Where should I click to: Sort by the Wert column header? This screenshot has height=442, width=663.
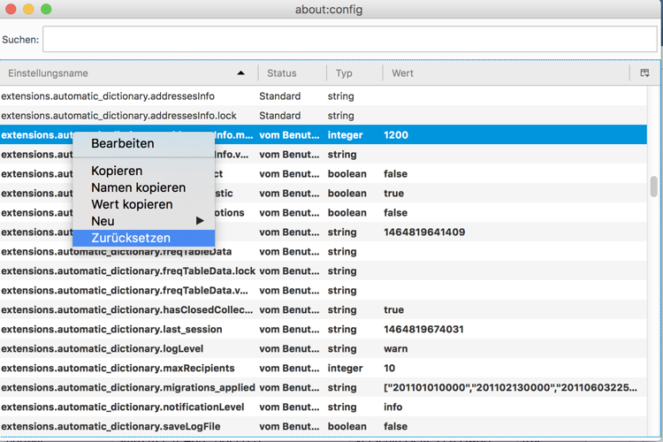[403, 73]
